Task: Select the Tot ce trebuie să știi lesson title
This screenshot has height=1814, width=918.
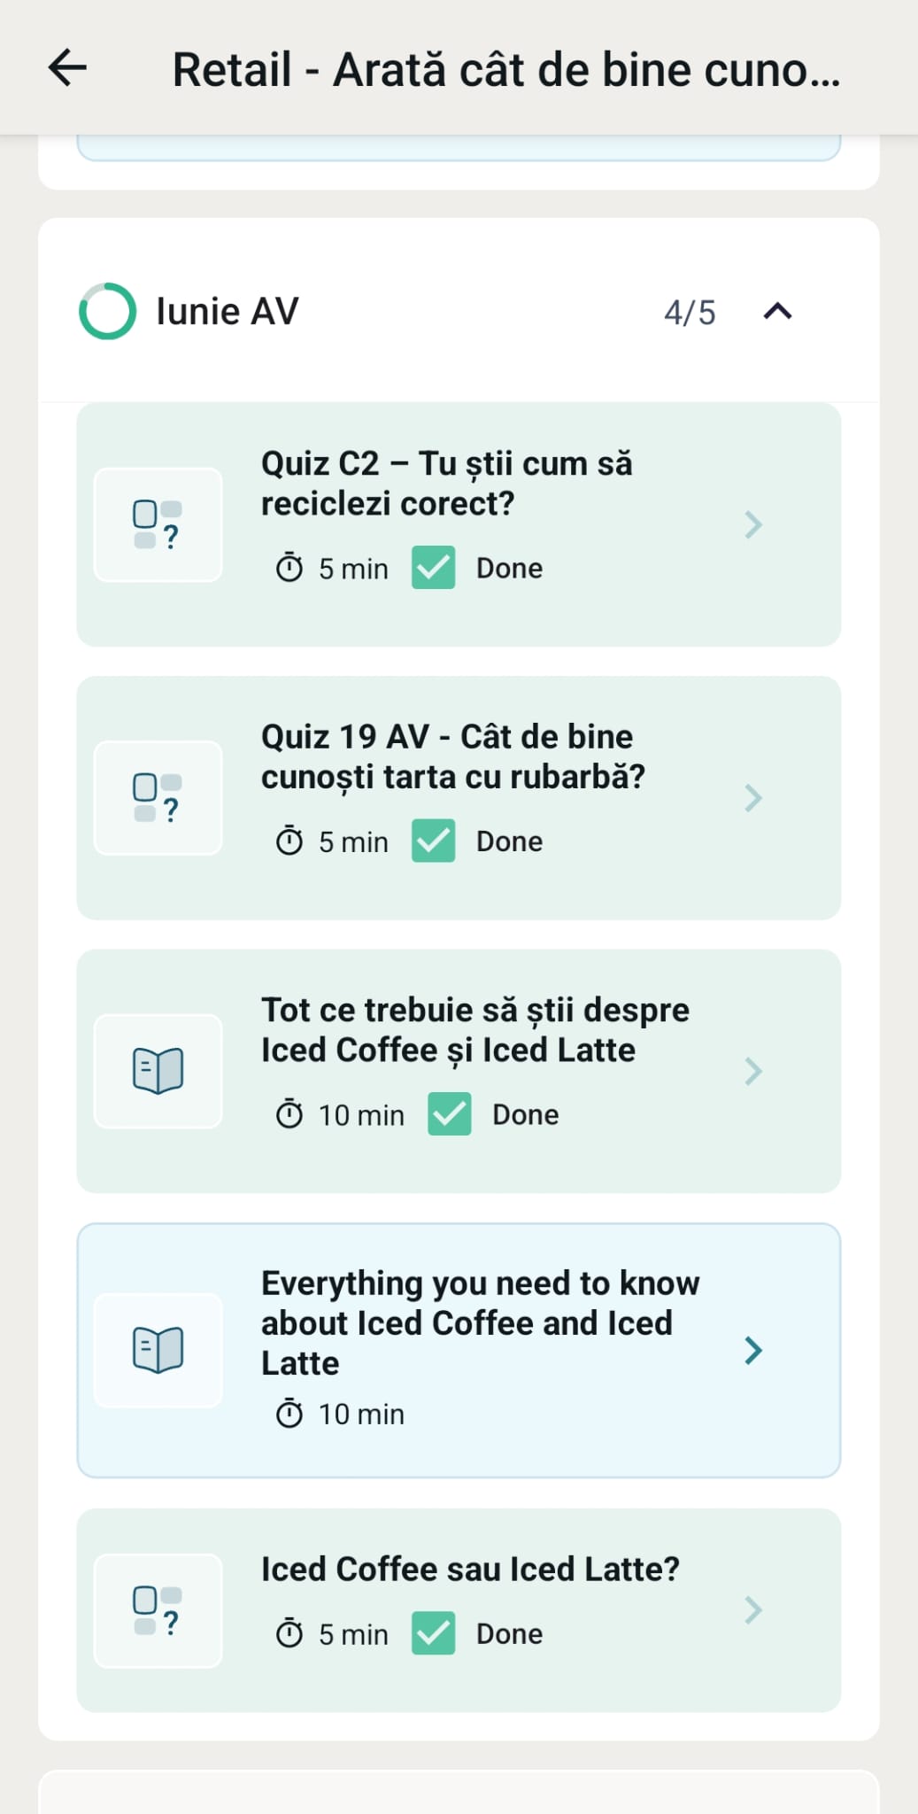Action: 474,1029
